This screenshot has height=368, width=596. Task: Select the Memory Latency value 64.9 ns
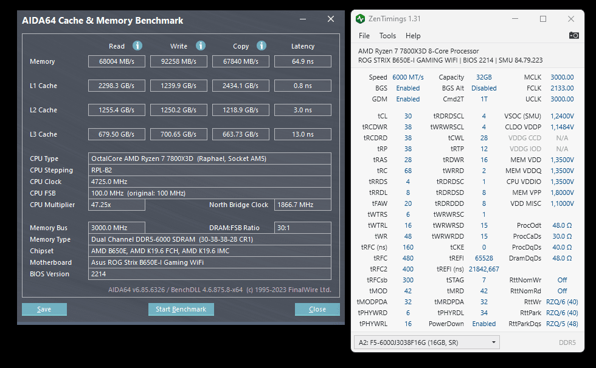pyautogui.click(x=303, y=61)
